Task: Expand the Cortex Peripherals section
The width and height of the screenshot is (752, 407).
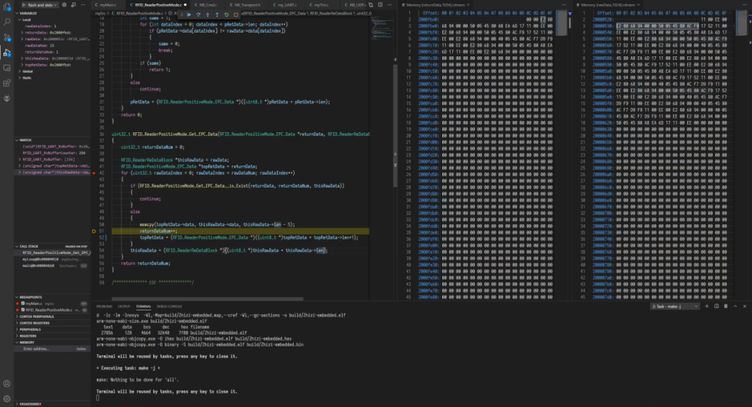Action: pyautogui.click(x=35, y=317)
